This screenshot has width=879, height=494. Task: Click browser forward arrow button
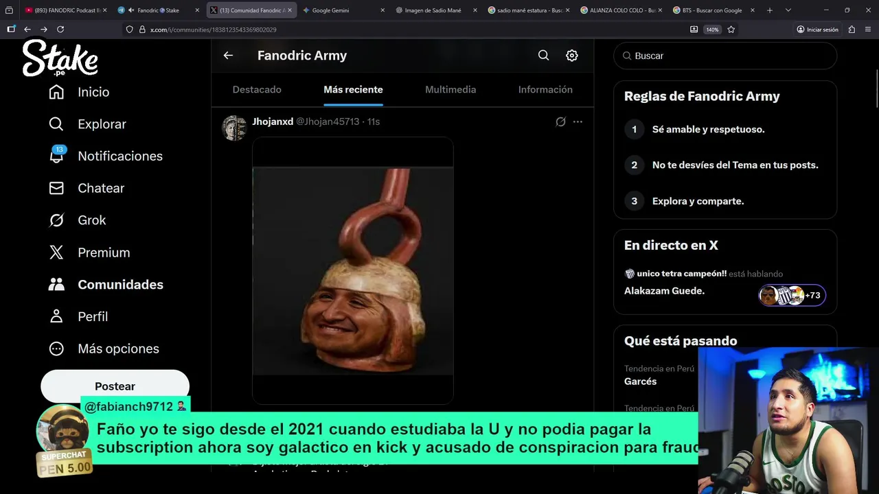43,30
